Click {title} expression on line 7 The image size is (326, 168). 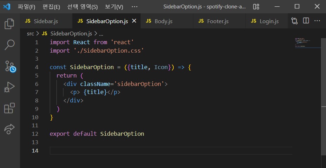pyautogui.click(x=95, y=92)
